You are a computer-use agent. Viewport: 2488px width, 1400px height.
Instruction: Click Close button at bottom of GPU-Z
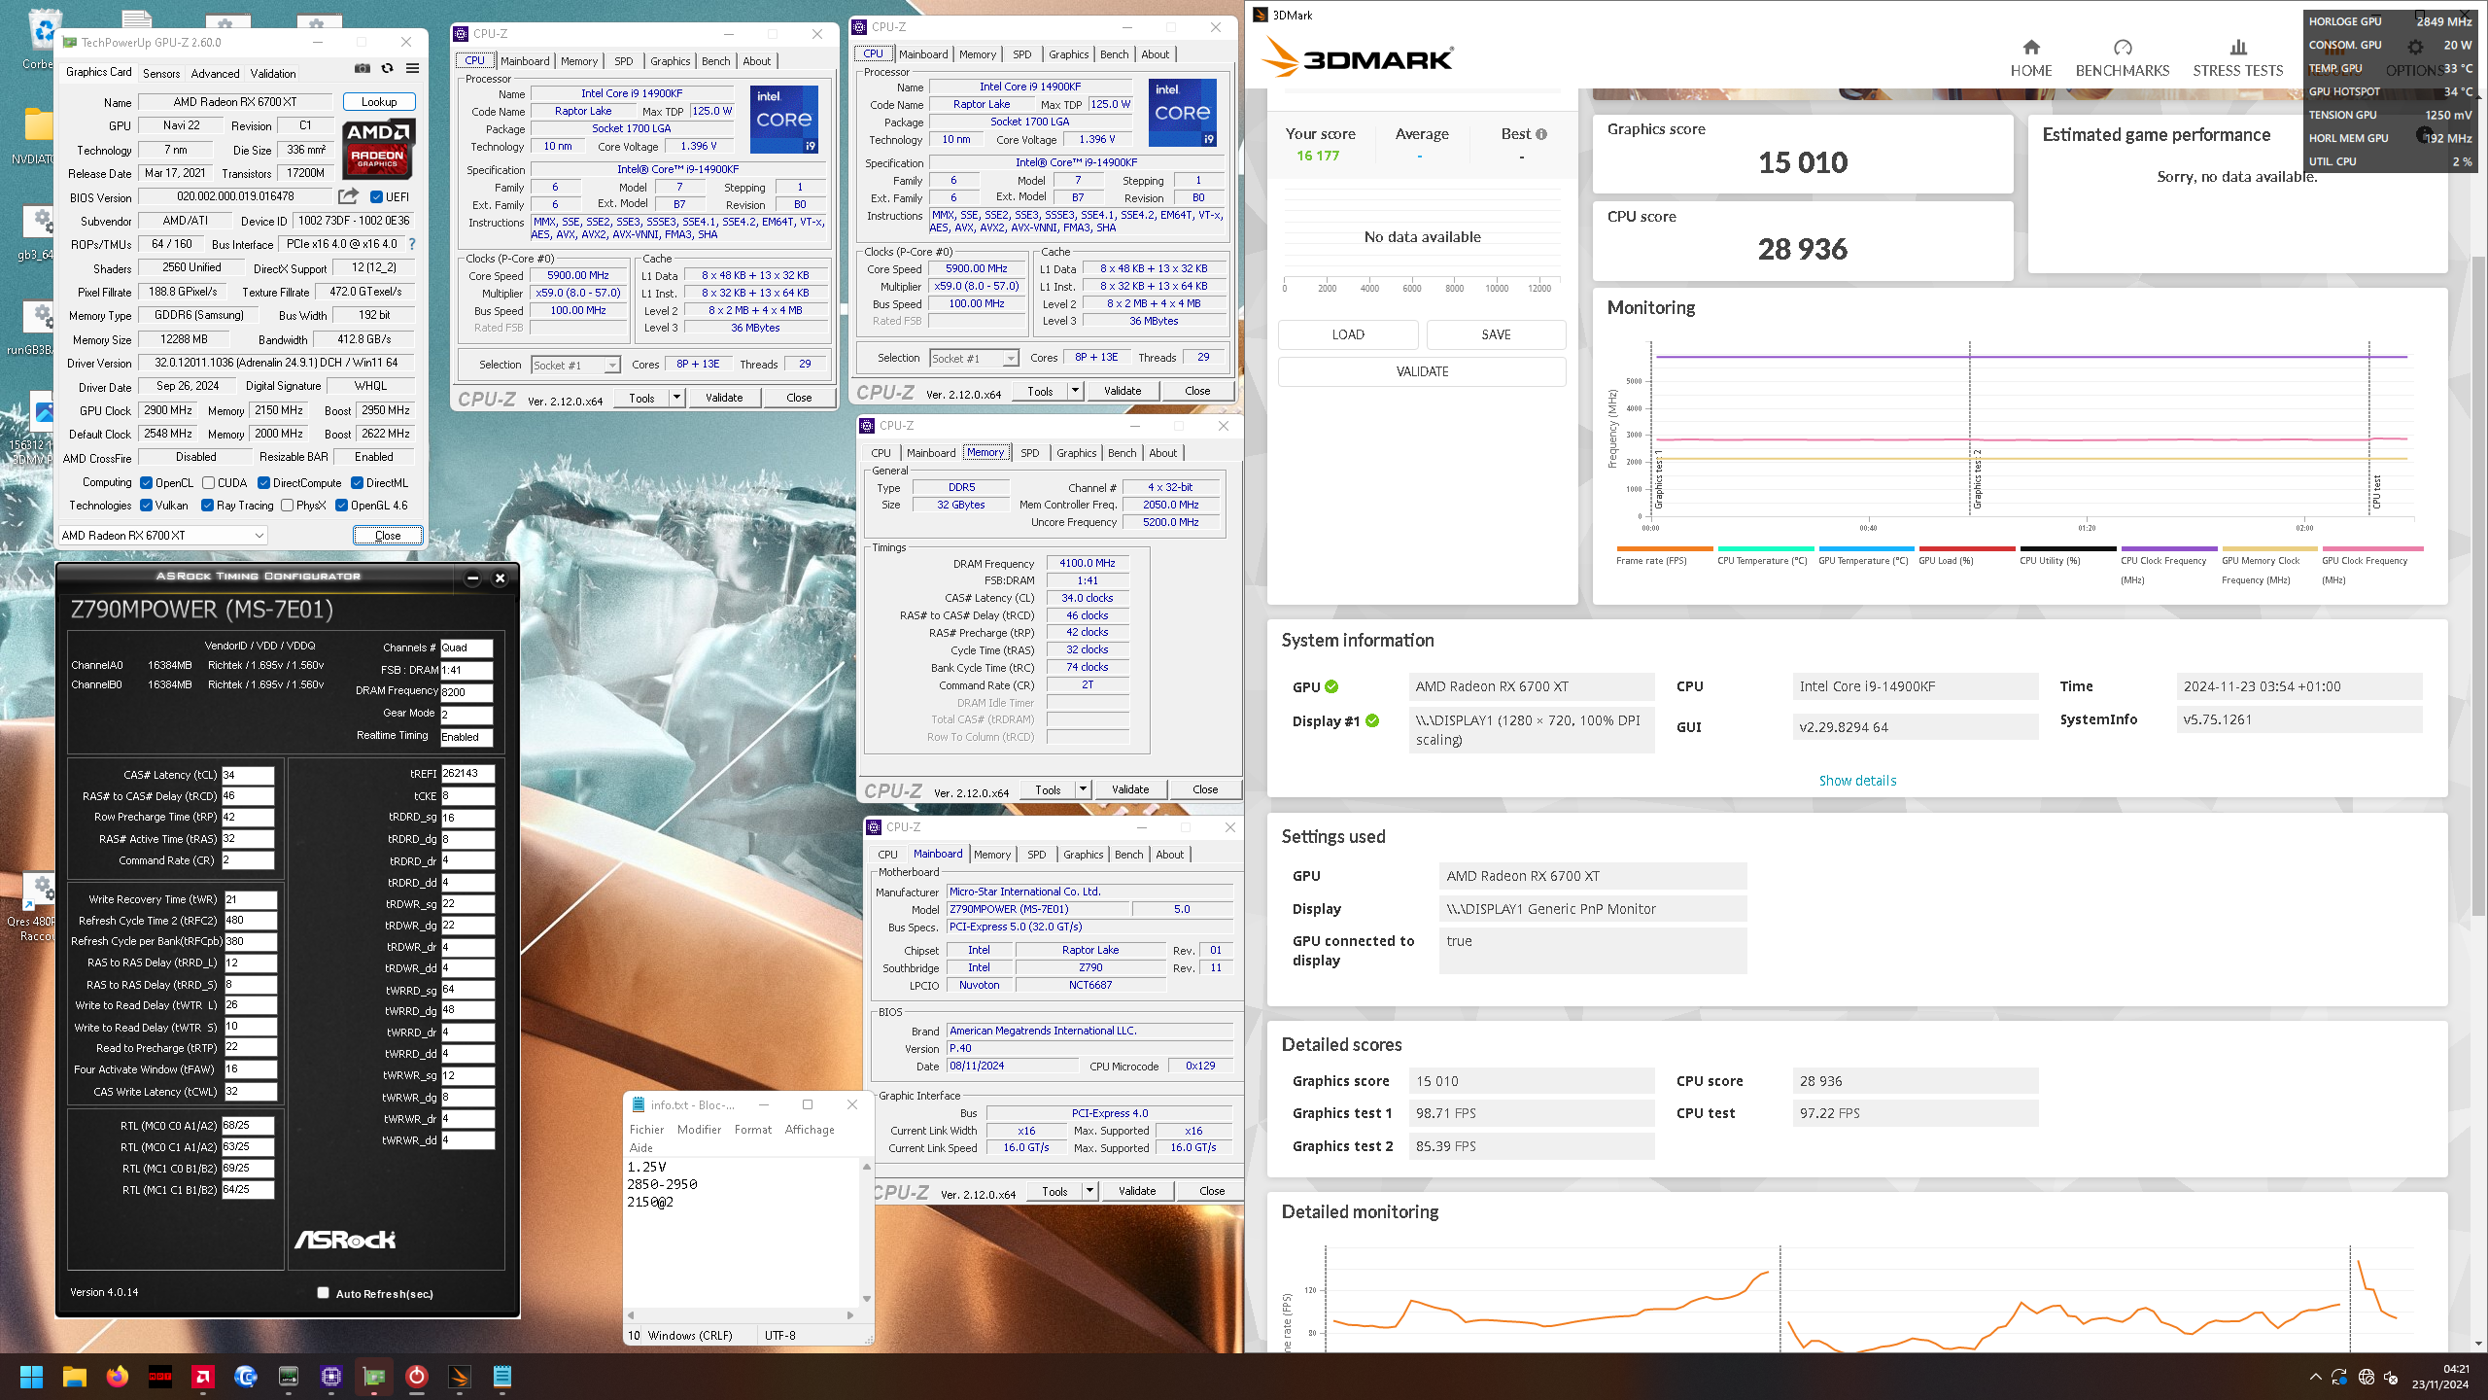(x=388, y=536)
